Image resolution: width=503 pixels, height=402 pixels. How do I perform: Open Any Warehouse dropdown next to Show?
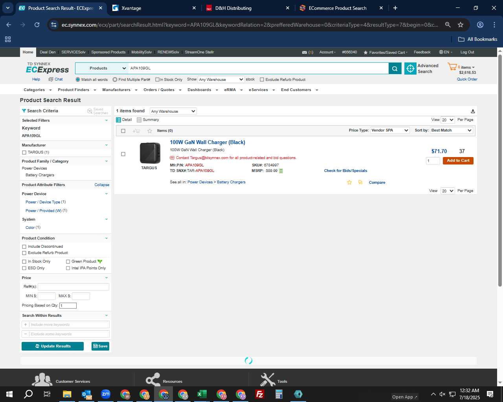pos(221,79)
